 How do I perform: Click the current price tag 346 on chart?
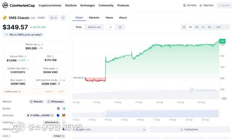pos(222,41)
